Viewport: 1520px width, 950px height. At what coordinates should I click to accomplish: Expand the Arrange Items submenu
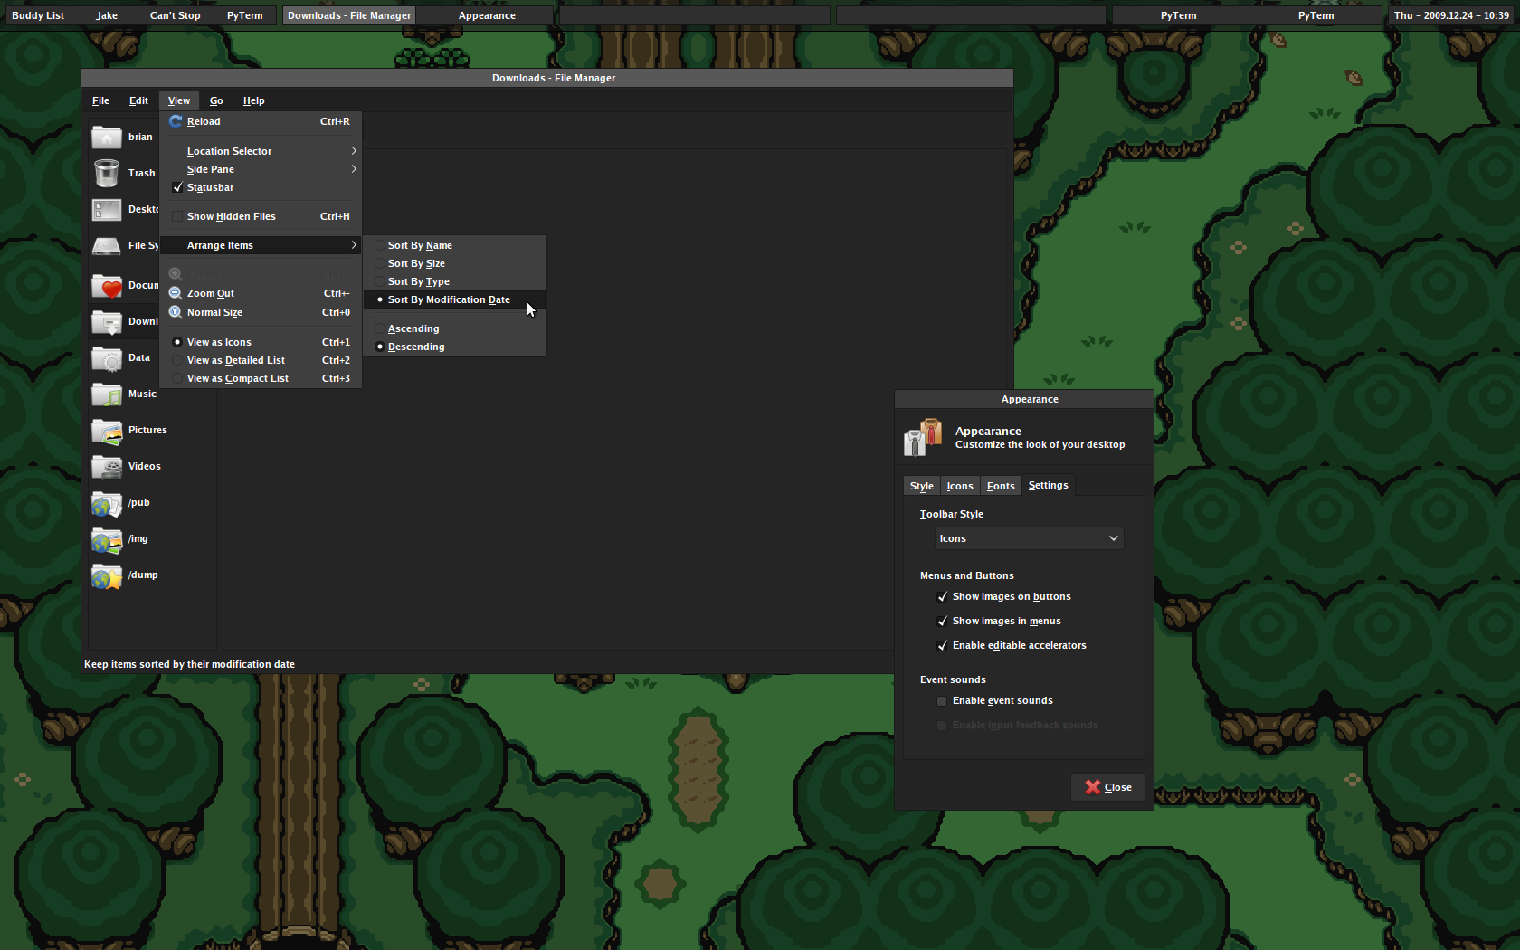pos(261,245)
